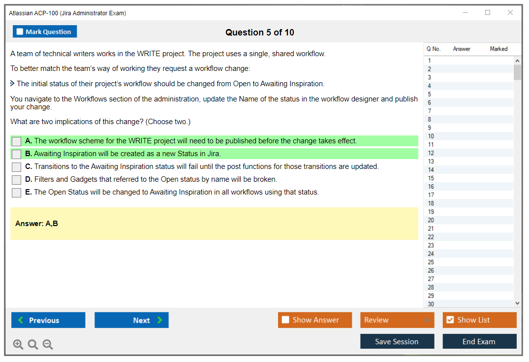The height and width of the screenshot is (362, 529).
Task: Disable the Show List checkbox
Action: [450, 320]
